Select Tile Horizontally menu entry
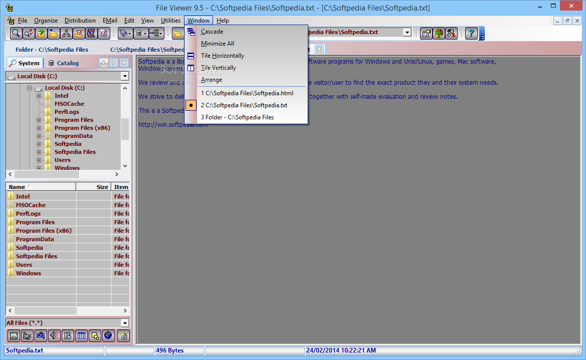This screenshot has height=360, width=586. [x=246, y=56]
